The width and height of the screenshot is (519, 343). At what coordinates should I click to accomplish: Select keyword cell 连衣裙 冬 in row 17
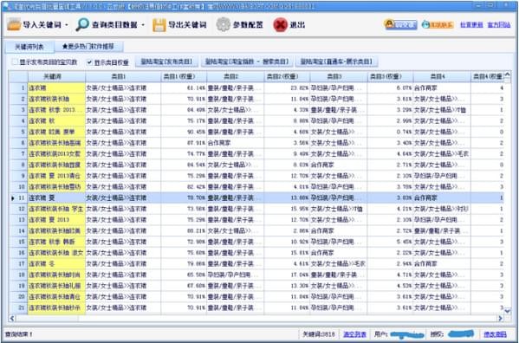56,263
